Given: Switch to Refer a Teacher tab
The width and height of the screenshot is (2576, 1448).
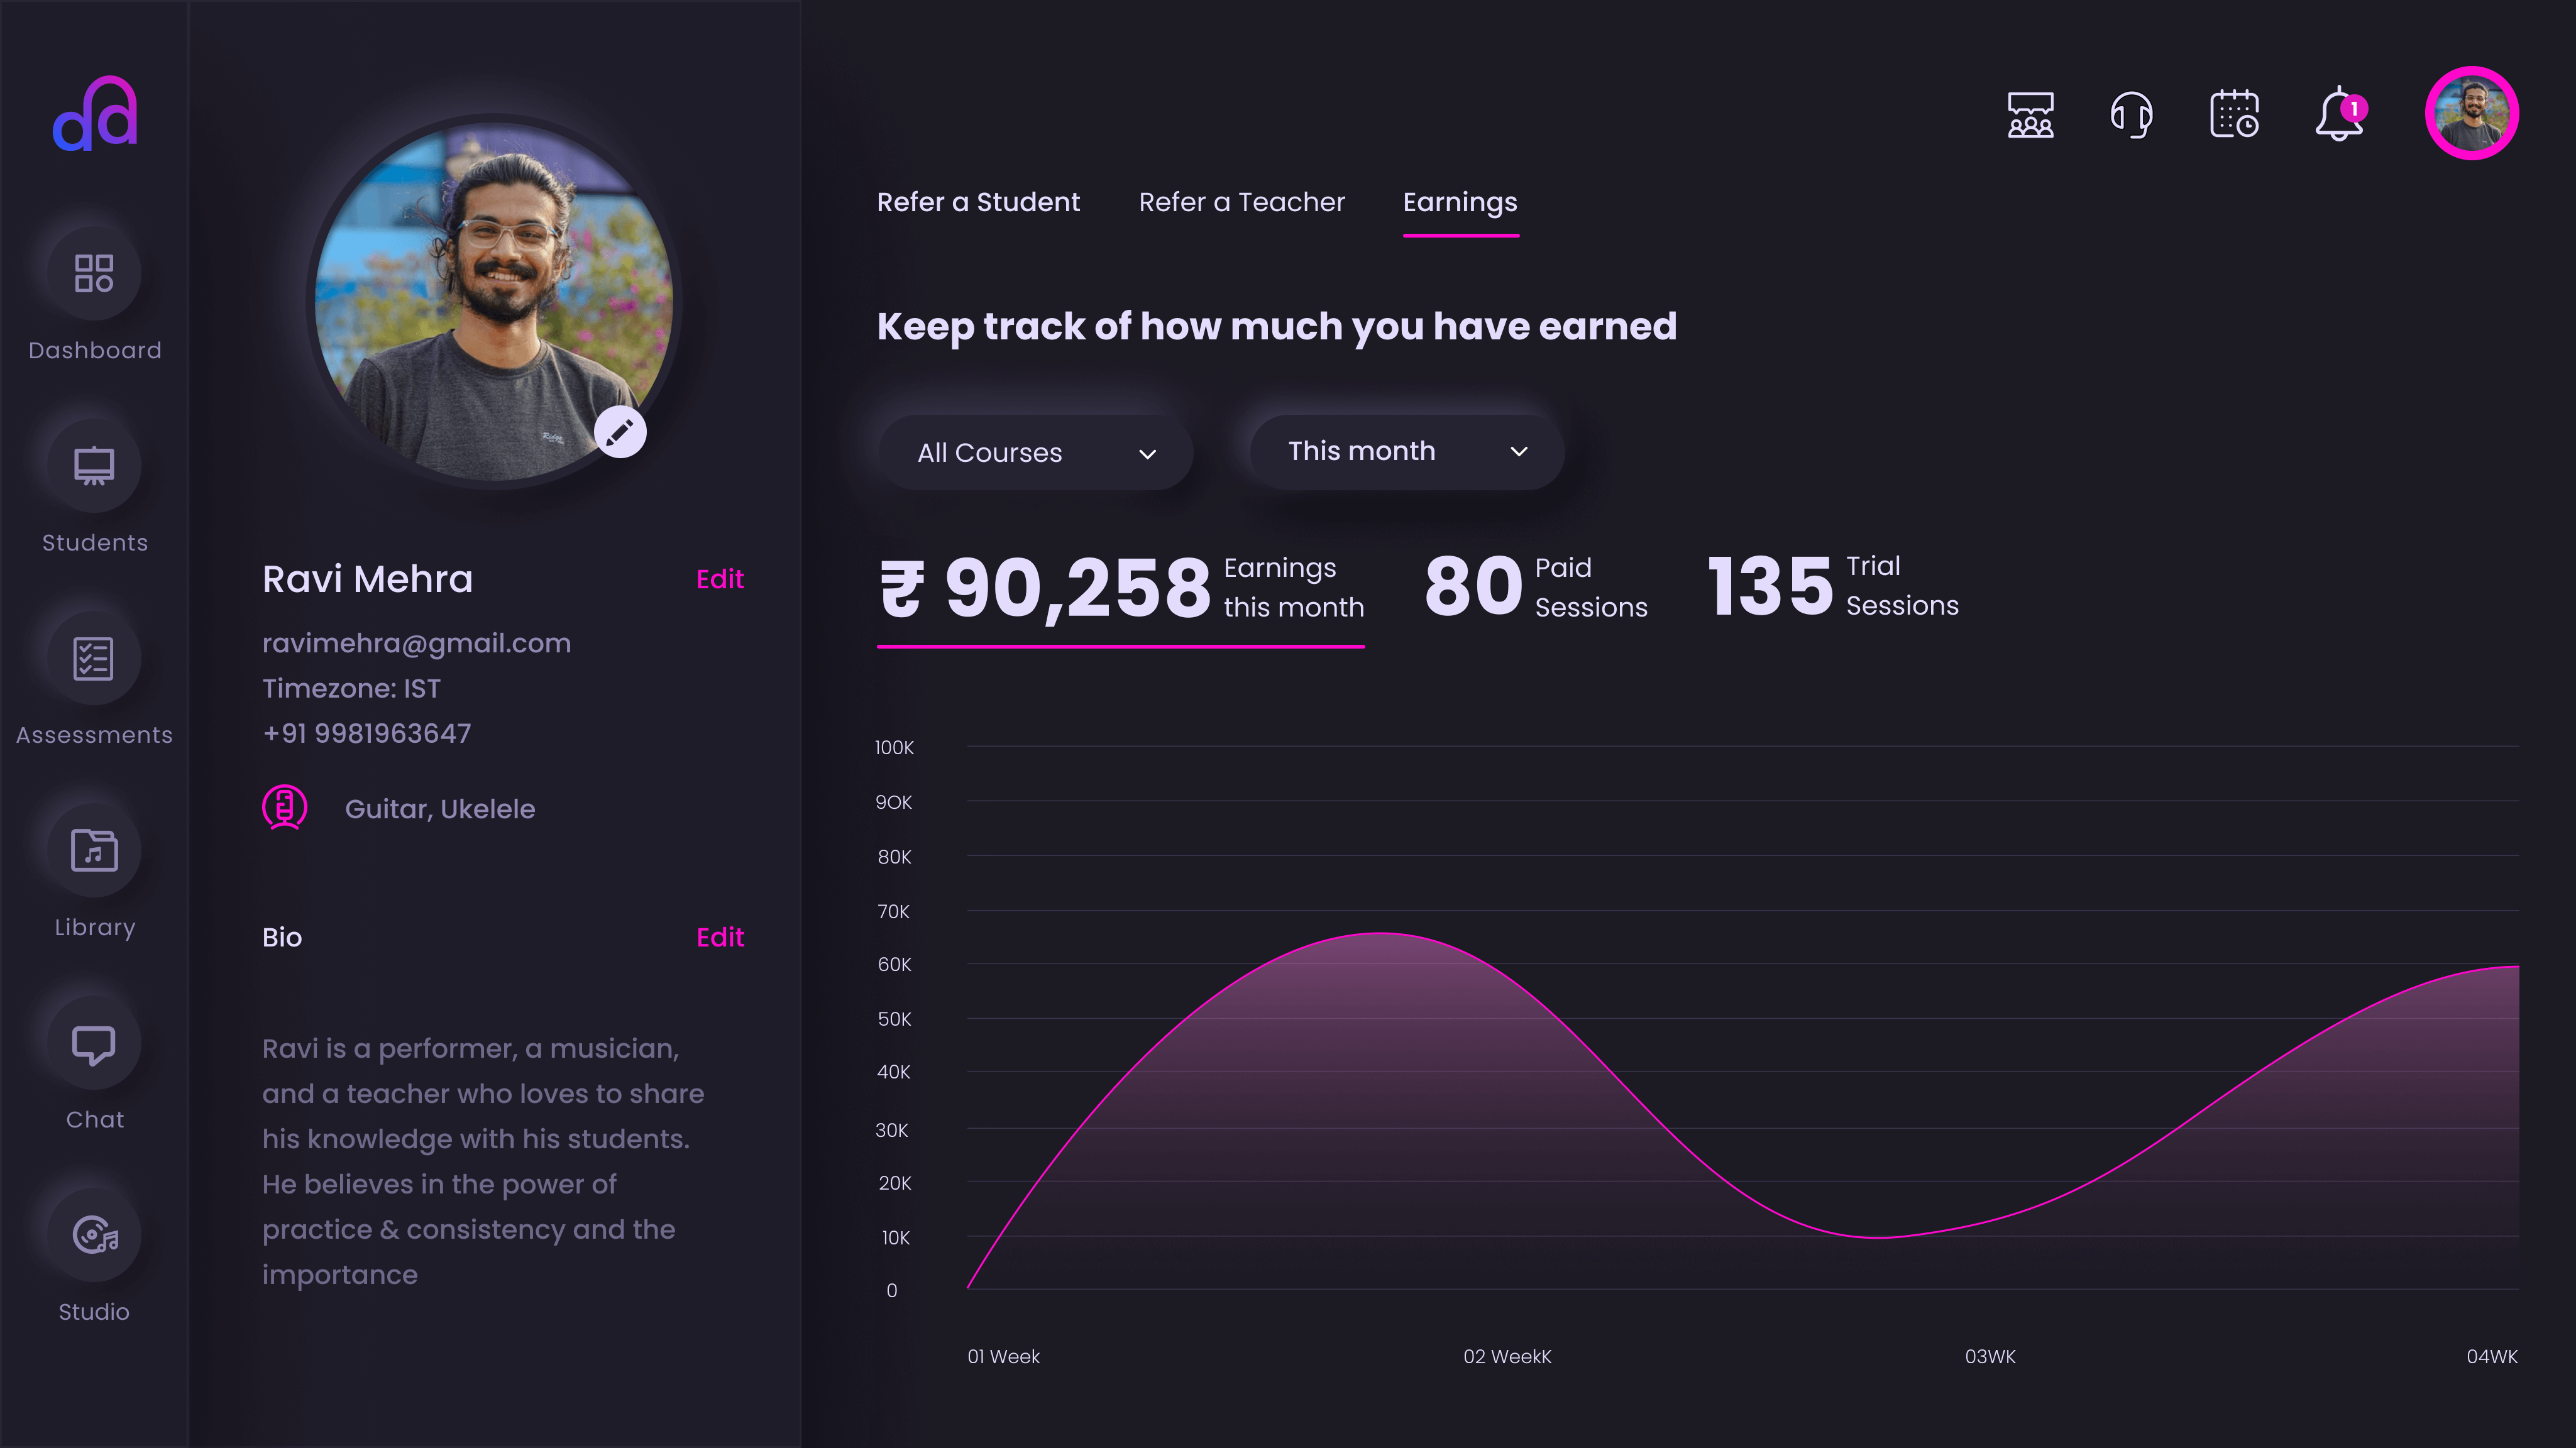Looking at the screenshot, I should tap(1241, 202).
